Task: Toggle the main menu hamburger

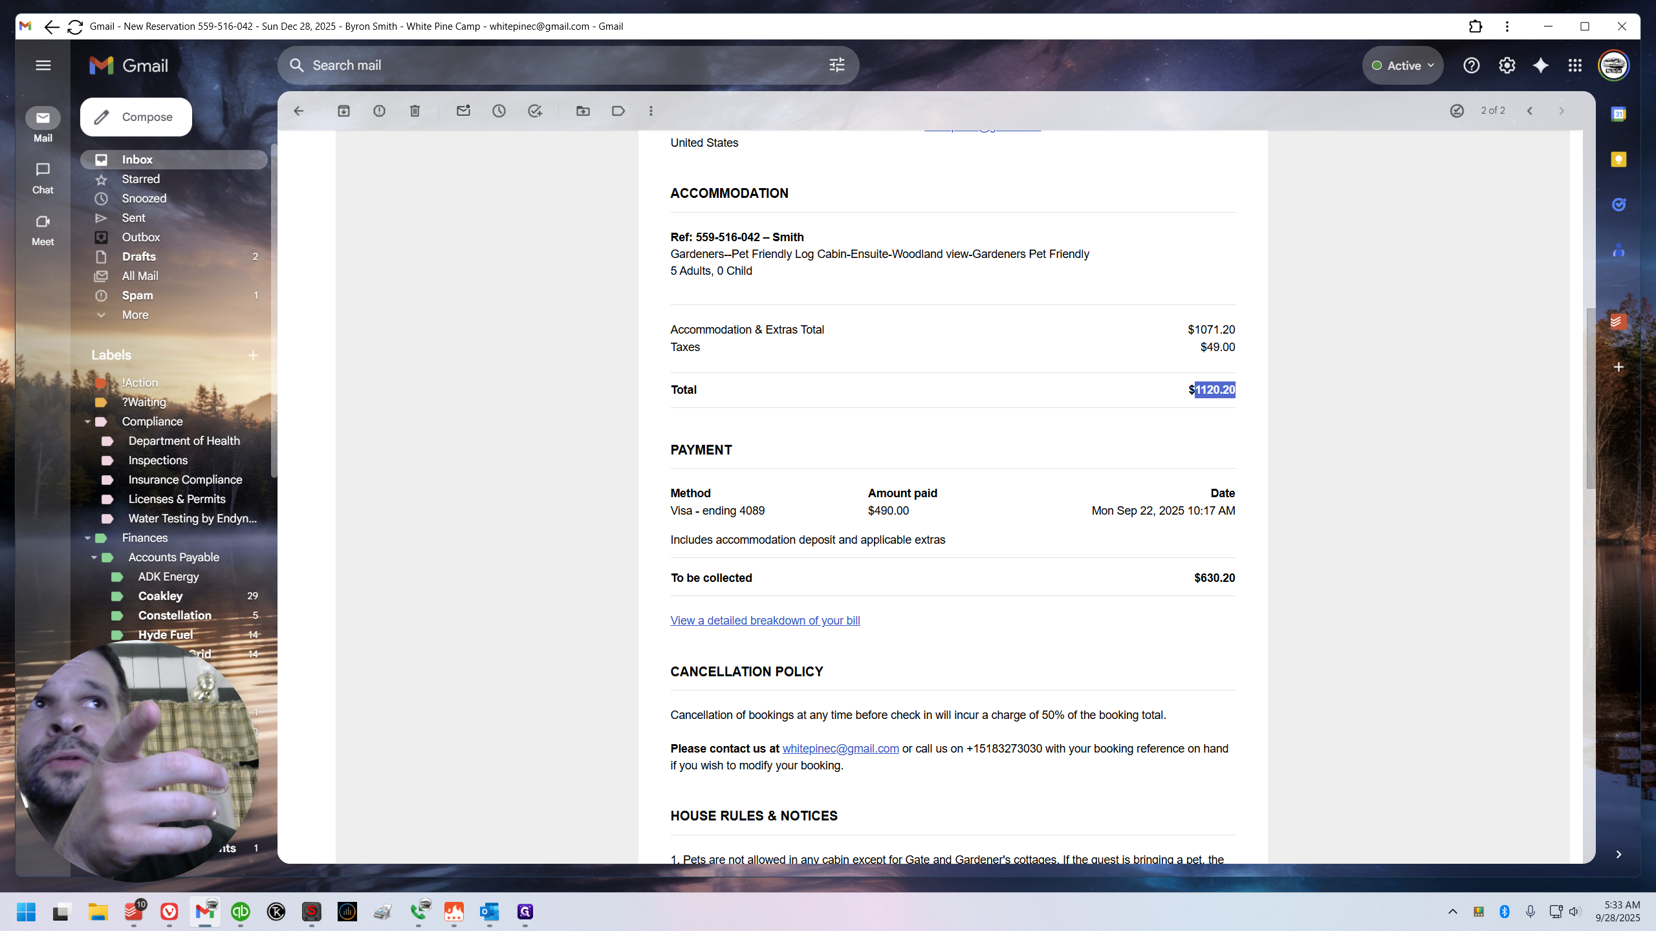Action: 43,65
